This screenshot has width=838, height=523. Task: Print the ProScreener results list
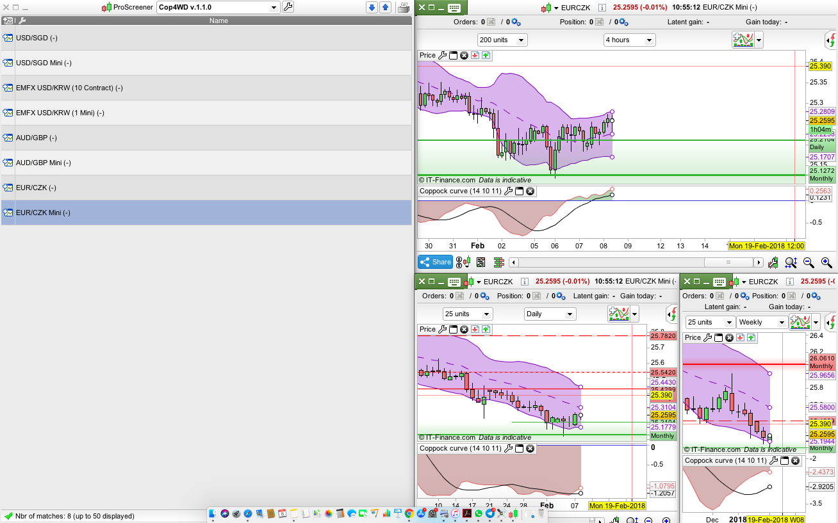pyautogui.click(x=403, y=7)
